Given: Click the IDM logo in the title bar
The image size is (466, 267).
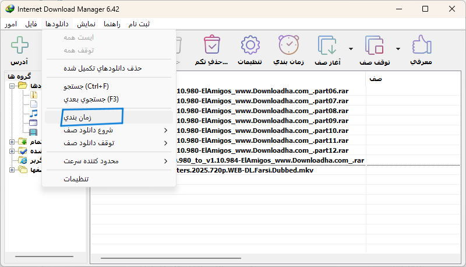Looking at the screenshot, I should 9,9.
